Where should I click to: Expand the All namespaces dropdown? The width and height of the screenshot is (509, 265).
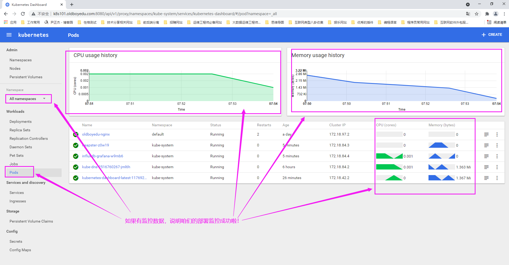click(28, 99)
